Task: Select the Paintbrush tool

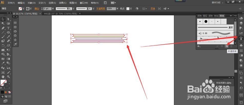Action: pyautogui.click(x=3, y=37)
